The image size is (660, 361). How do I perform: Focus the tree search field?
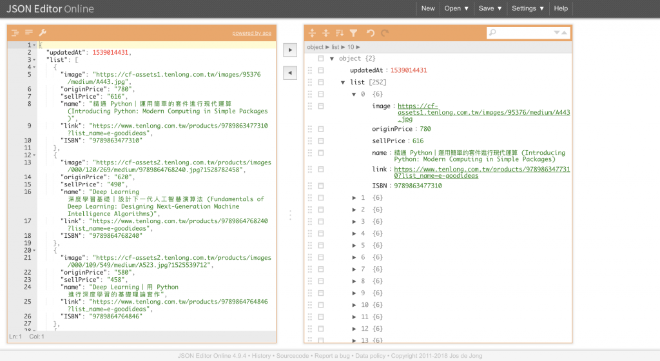pos(525,32)
